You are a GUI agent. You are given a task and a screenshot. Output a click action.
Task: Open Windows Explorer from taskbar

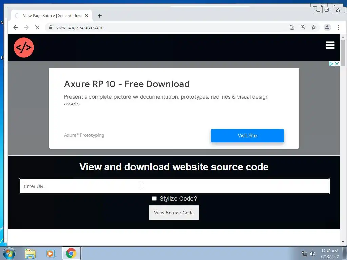30,253
